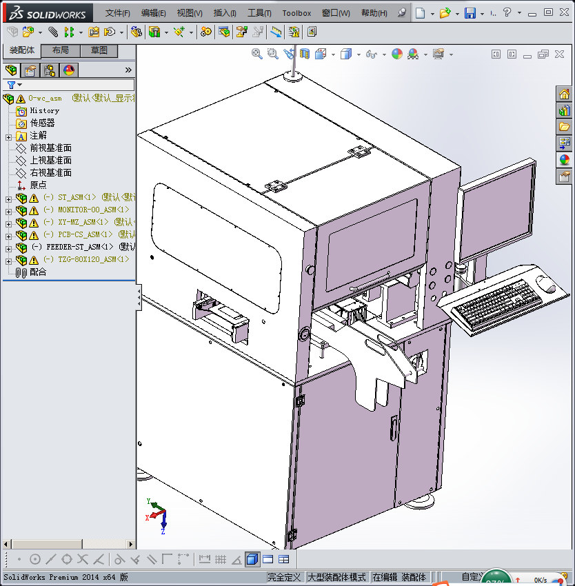The image size is (575, 586).
Task: Click the Edit Appearance sphere in view toolbar
Action: click(396, 54)
